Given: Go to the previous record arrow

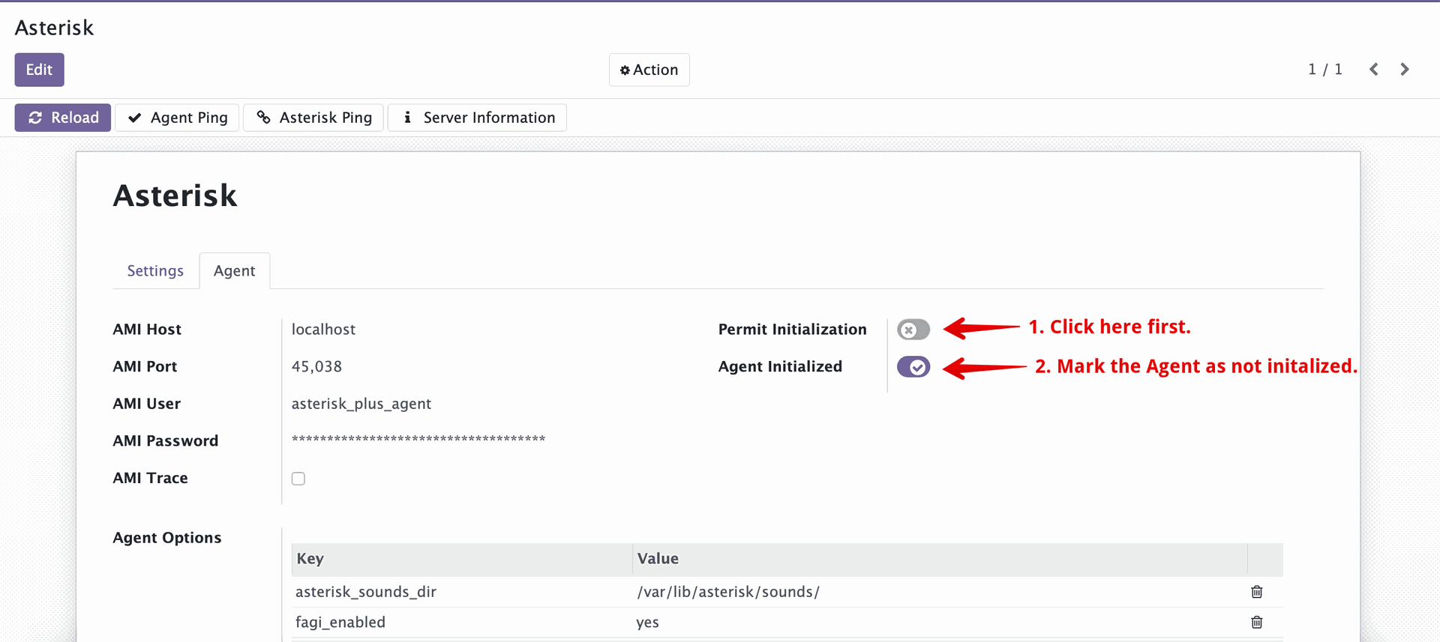Looking at the screenshot, I should 1373,70.
